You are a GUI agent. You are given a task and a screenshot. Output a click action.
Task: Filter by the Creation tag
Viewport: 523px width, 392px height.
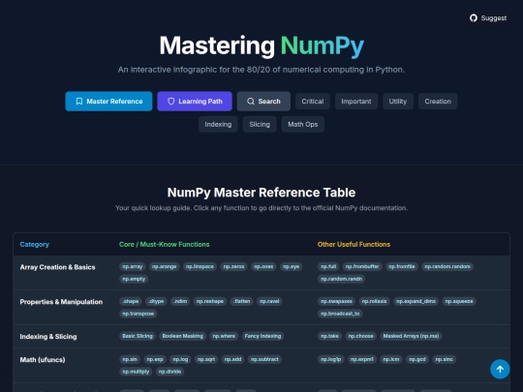tap(438, 102)
